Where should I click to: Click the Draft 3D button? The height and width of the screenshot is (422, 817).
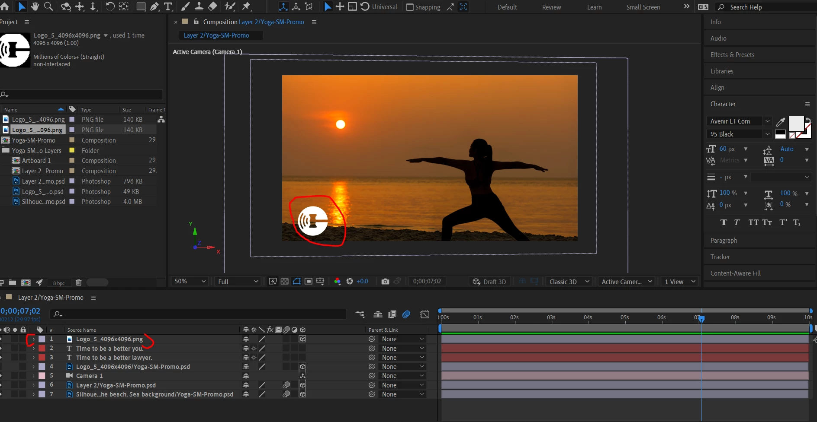[x=489, y=282]
